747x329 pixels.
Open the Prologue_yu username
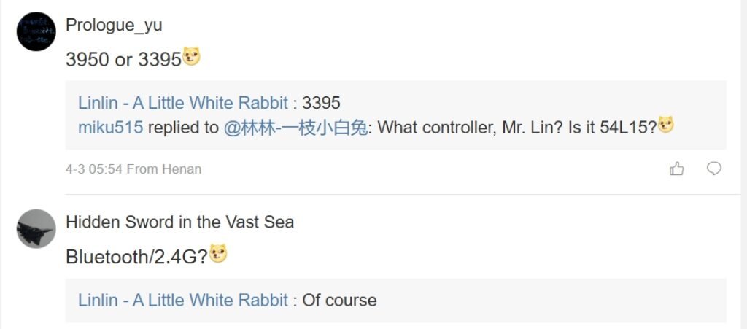114,26
